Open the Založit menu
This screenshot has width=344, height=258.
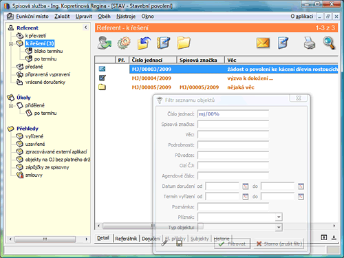coord(62,17)
